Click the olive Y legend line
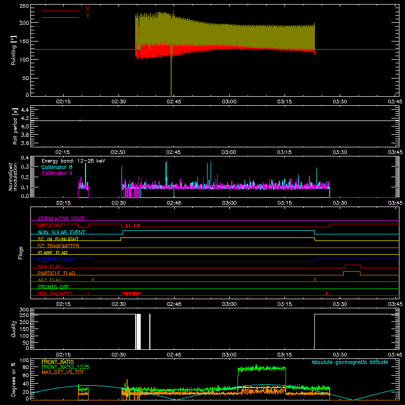Viewport: 405px width, 405px height. 60,17
